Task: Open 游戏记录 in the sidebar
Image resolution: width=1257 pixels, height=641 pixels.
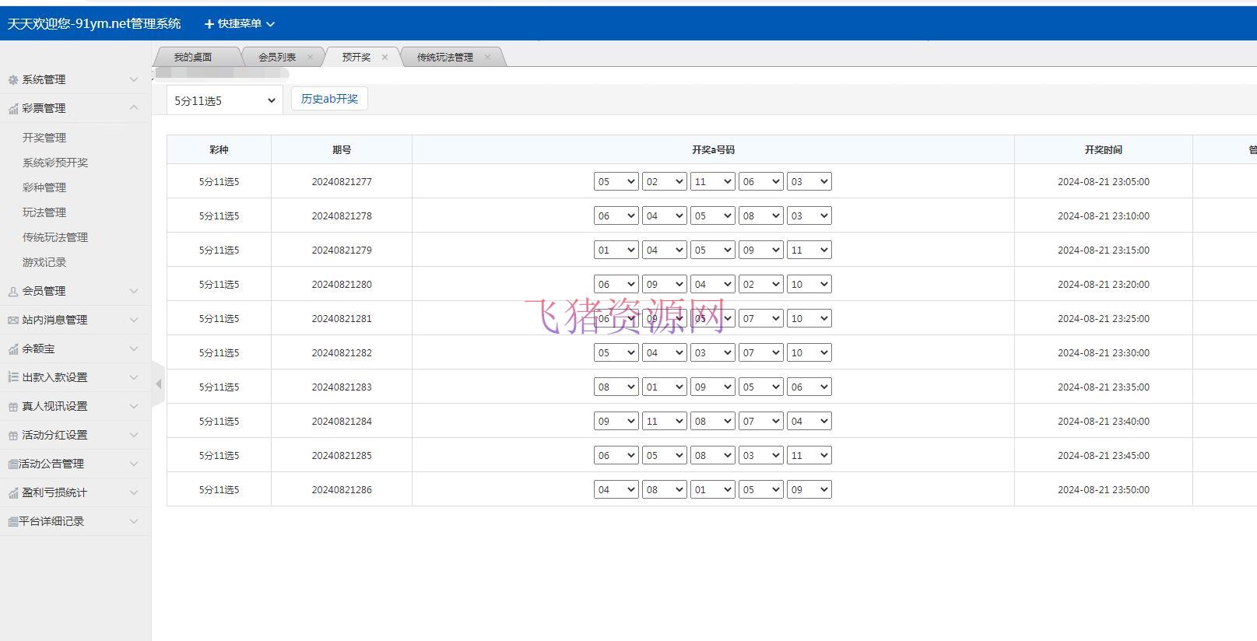Action: click(44, 262)
